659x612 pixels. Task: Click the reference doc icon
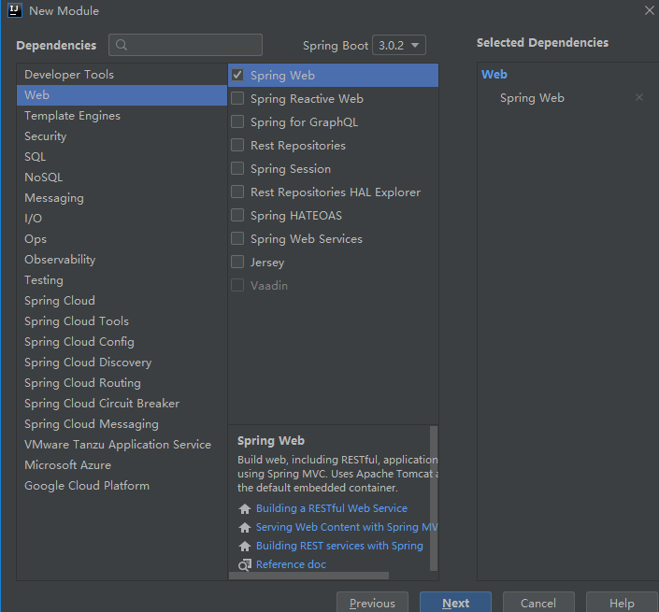point(245,565)
